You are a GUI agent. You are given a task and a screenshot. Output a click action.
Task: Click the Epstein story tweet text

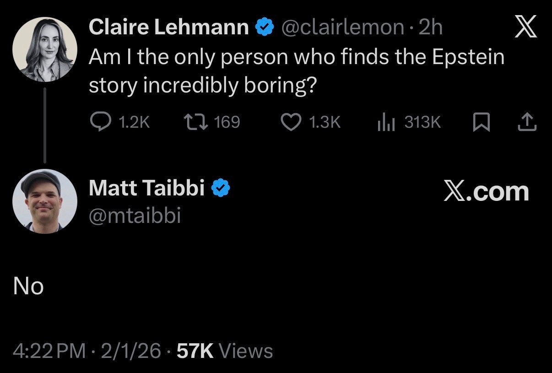296,71
